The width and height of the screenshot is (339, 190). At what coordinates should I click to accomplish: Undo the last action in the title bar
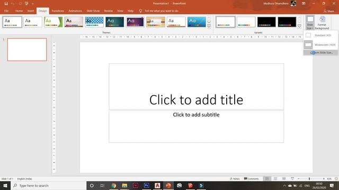13,4
